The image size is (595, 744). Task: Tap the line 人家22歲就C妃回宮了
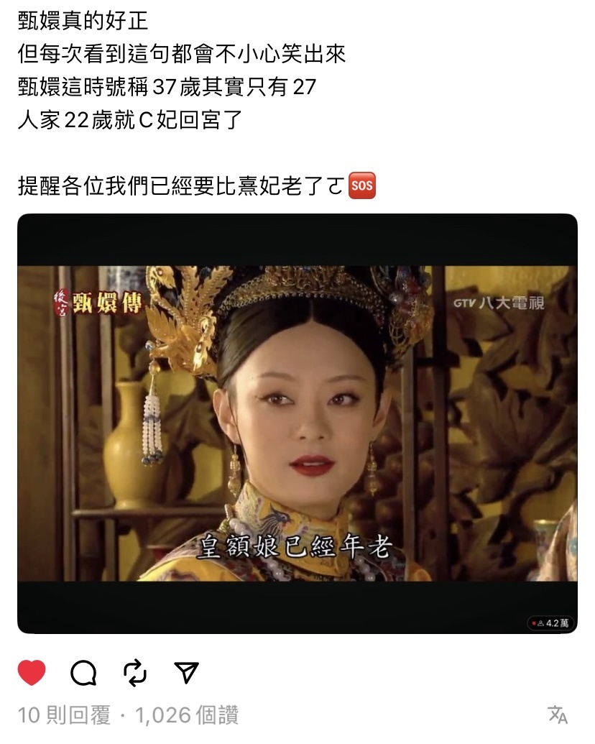point(130,119)
